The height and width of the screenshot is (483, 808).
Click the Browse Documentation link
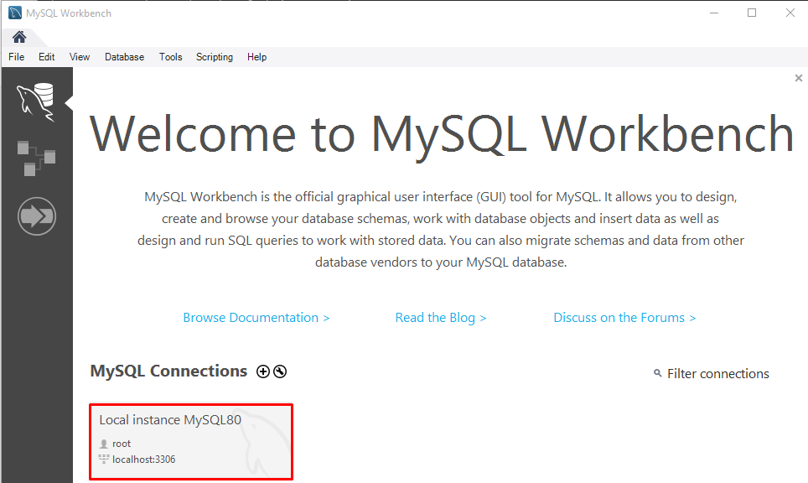(256, 318)
